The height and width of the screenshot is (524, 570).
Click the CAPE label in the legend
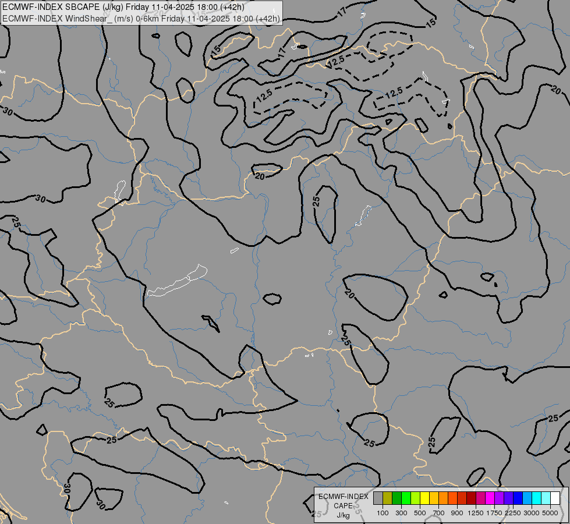click(x=343, y=506)
